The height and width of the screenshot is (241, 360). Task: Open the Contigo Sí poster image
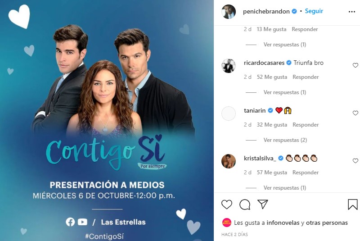(107, 120)
